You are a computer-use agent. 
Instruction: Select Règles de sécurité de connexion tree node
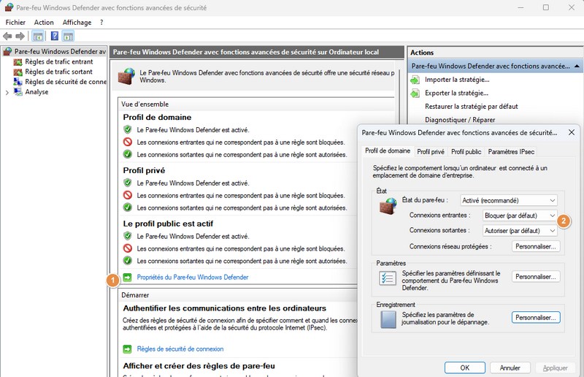click(65, 82)
